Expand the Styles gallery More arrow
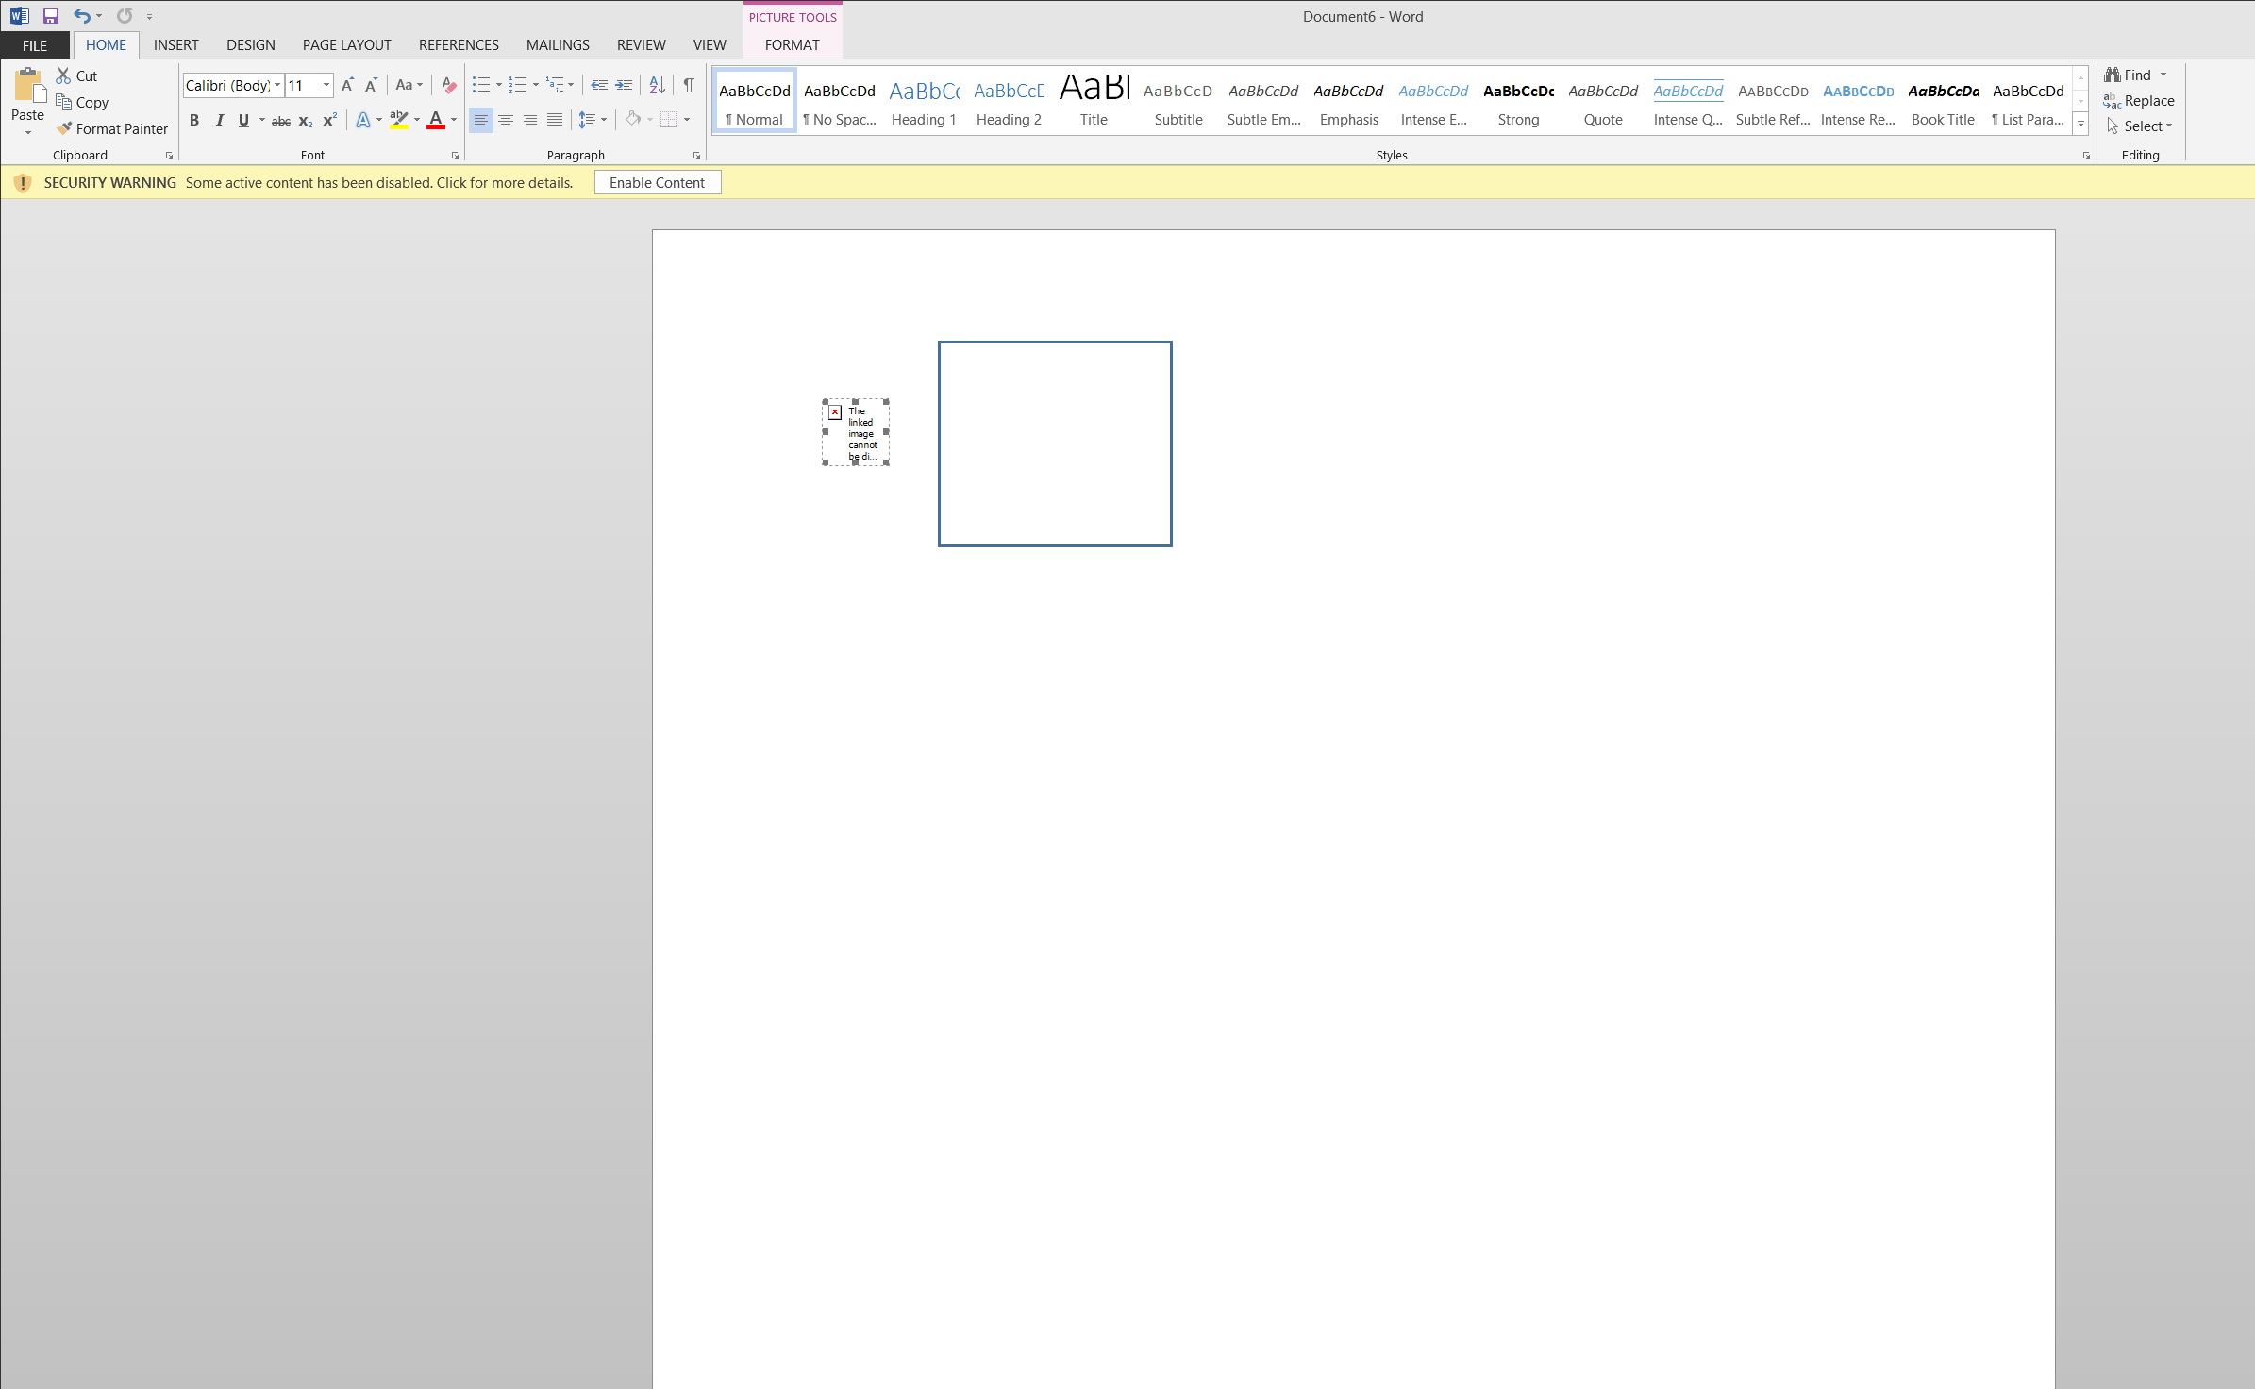Viewport: 2255px width, 1389px height. 2080,124
